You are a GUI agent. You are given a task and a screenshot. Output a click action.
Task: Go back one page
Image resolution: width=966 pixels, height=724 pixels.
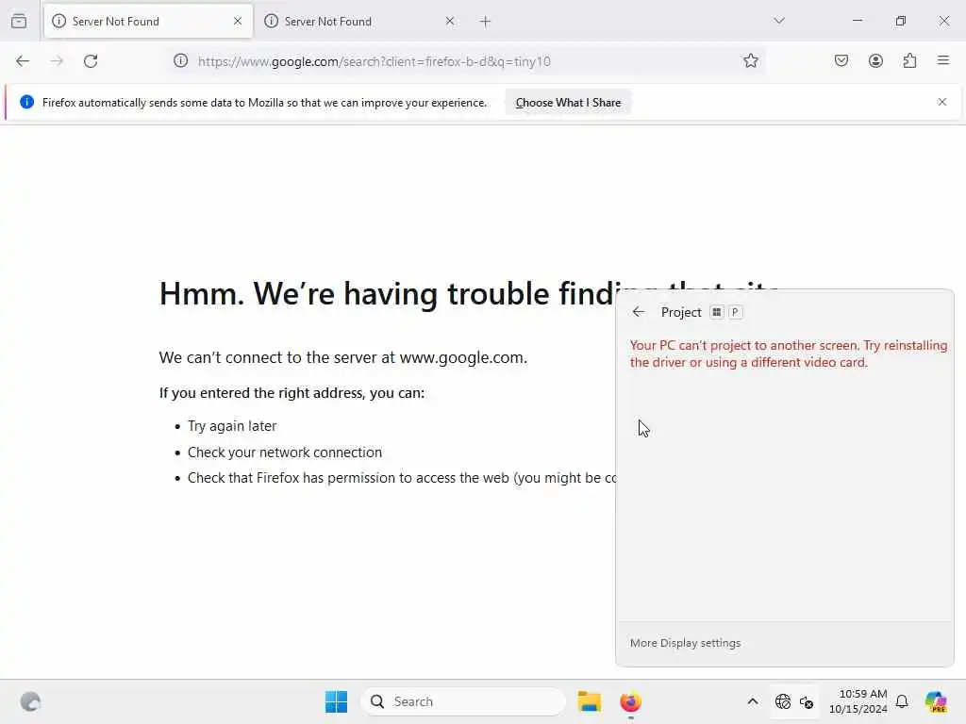23,61
